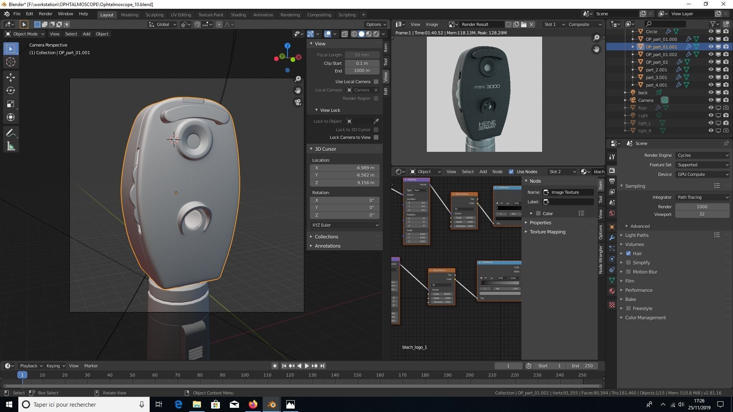Toggle camera view with camera icon

pyautogui.click(x=298, y=102)
